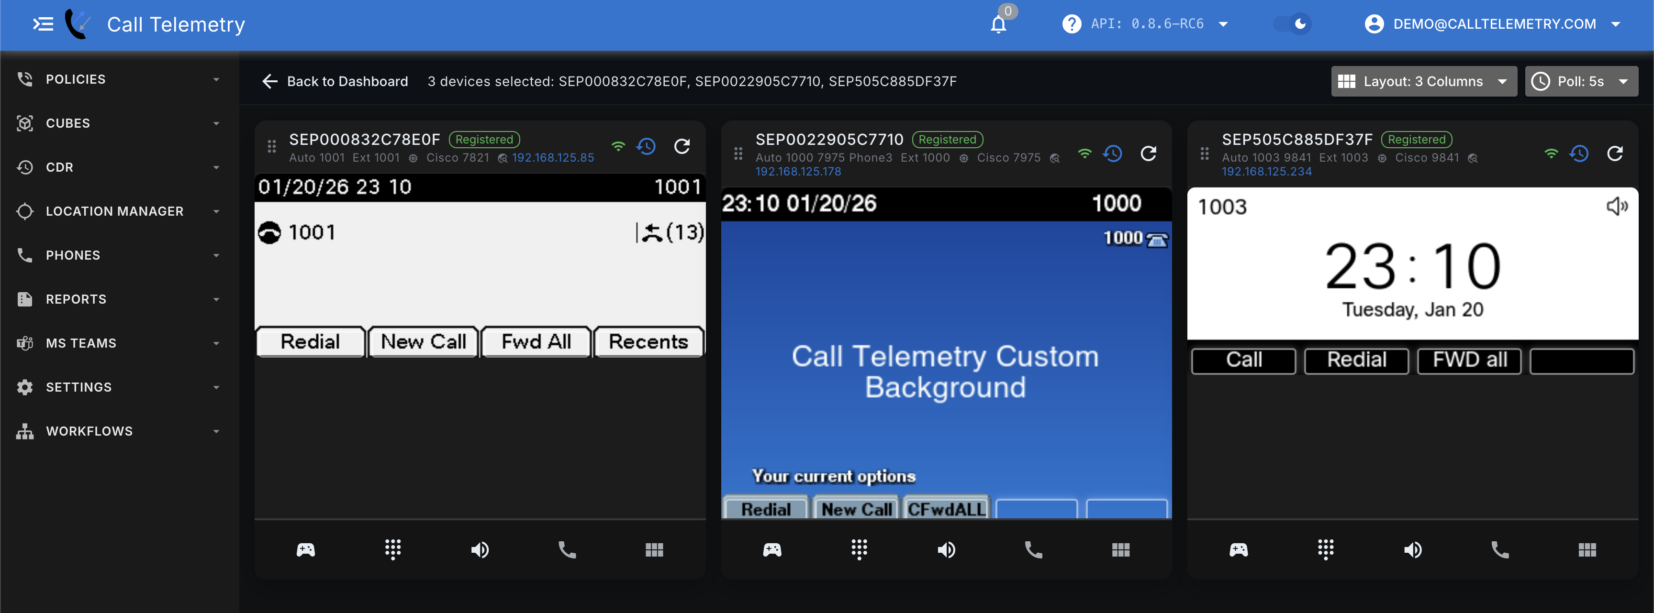
Task: Open the demo@calltelemetry.com account menu
Action: pyautogui.click(x=1492, y=24)
